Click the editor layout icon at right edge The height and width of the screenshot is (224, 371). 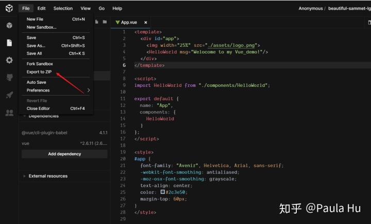(369, 23)
